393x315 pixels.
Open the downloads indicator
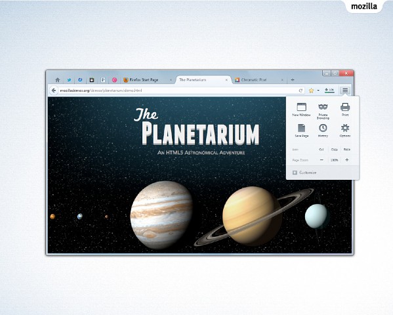[329, 90]
